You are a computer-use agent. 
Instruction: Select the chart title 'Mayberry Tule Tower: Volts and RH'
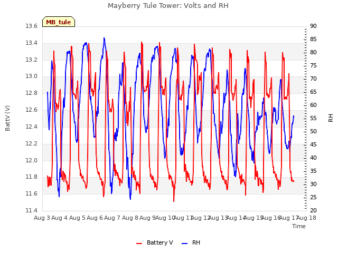pyautogui.click(x=168, y=5)
